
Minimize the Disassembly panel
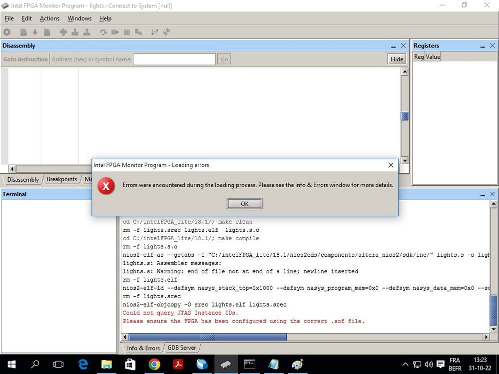point(393,46)
